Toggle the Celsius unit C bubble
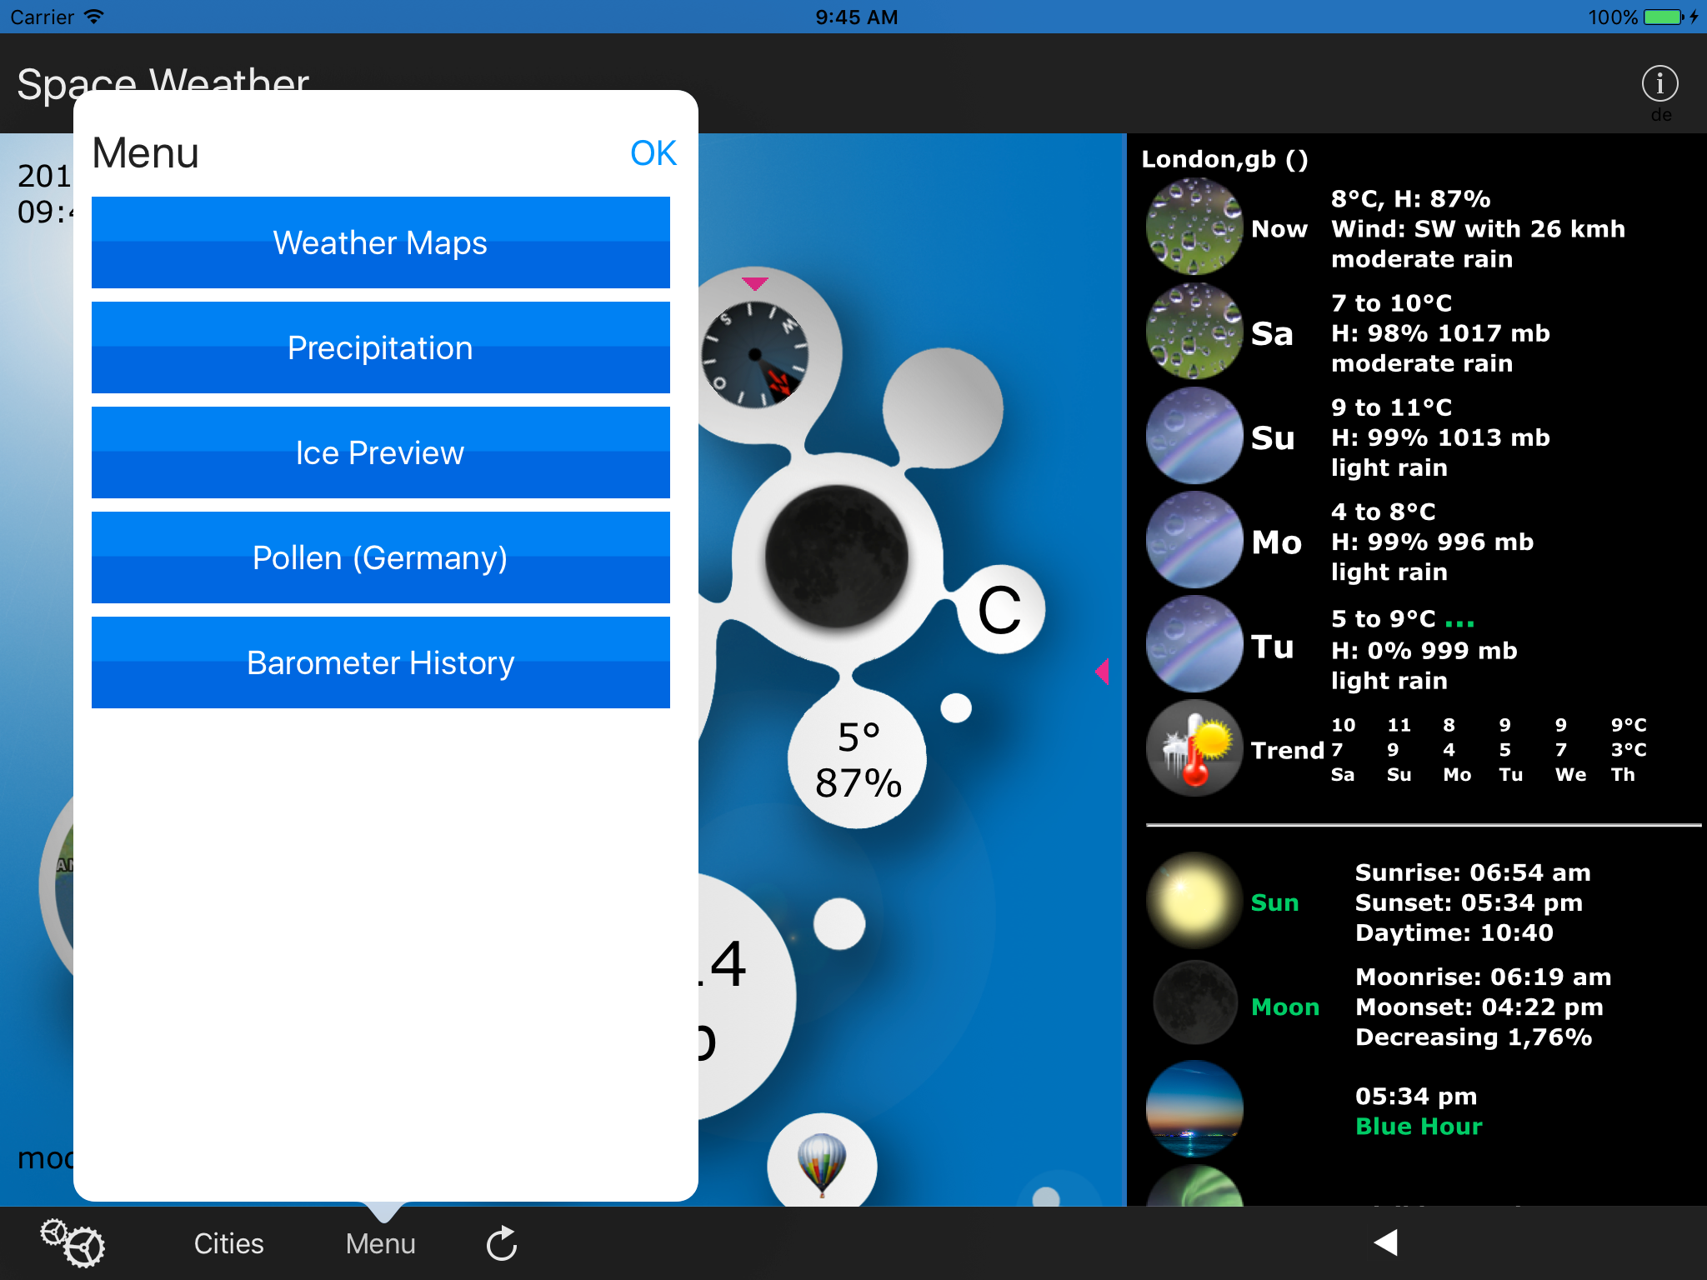This screenshot has width=1707, height=1280. point(999,610)
